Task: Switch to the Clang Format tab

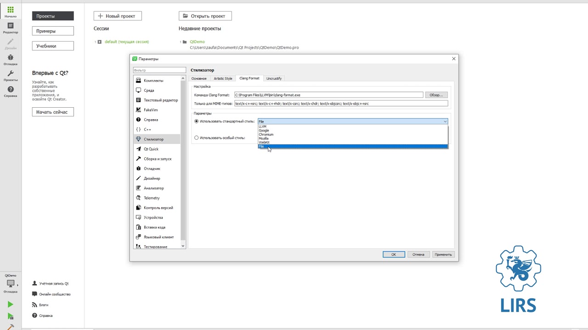Action: coord(249,78)
